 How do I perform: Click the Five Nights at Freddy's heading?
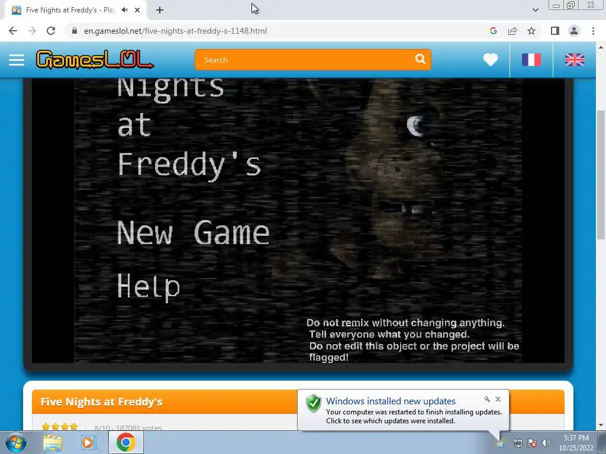[x=101, y=402]
